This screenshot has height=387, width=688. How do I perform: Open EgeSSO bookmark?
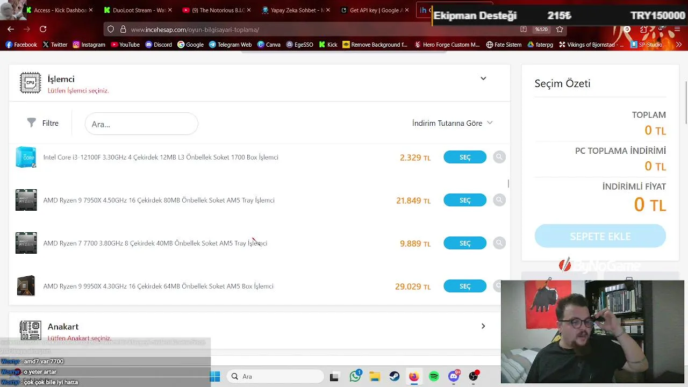pos(299,45)
